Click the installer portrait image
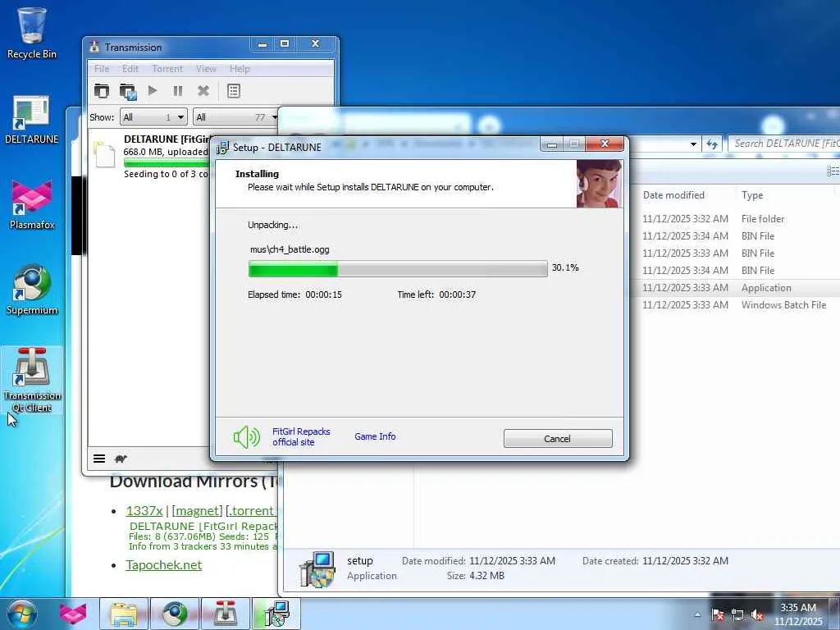The image size is (840, 630). coord(600,184)
